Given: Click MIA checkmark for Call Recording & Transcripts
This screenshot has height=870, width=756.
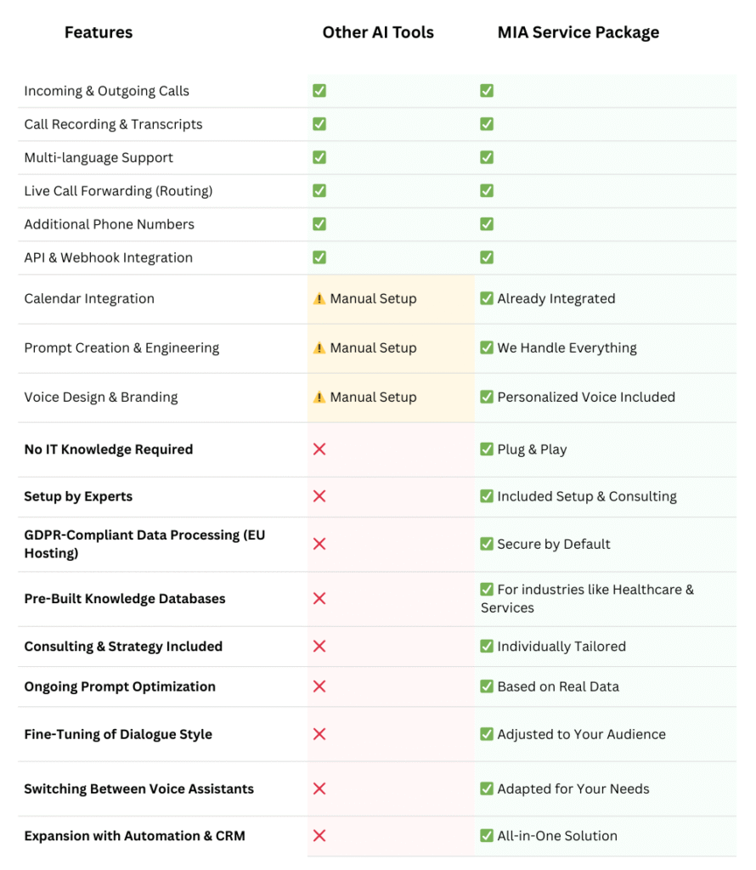Looking at the screenshot, I should 487,124.
